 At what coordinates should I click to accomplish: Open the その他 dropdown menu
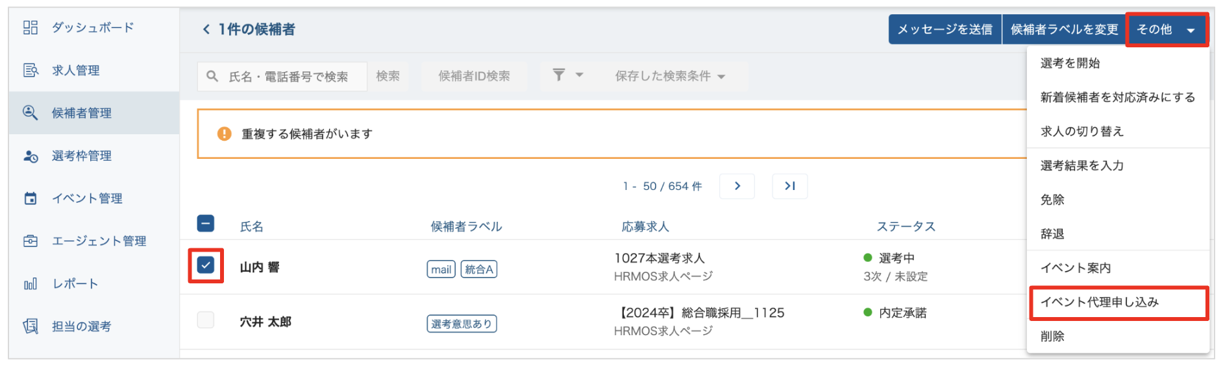pos(1167,30)
